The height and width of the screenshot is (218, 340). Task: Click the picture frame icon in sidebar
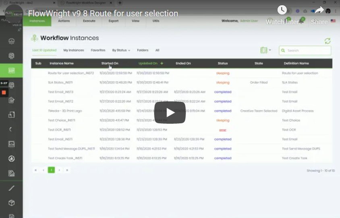pos(11,144)
